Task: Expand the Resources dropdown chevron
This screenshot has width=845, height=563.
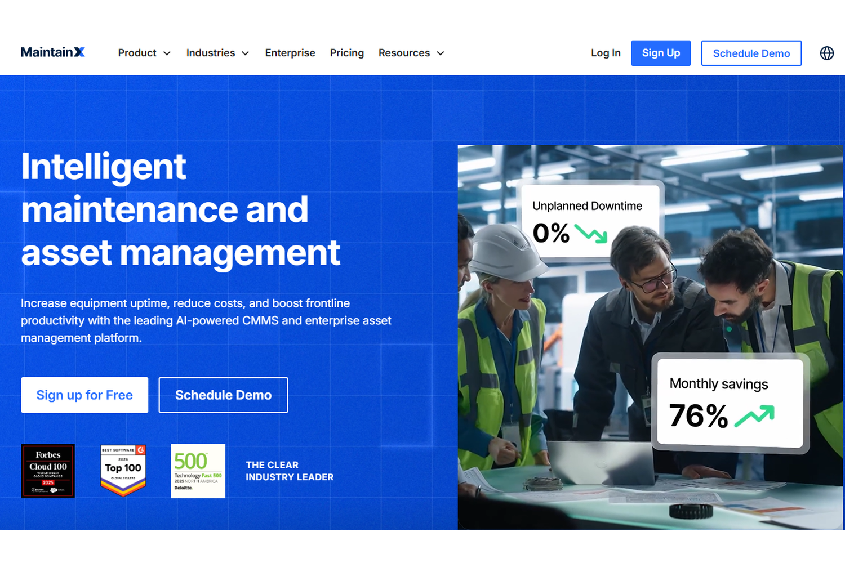Action: (x=441, y=53)
